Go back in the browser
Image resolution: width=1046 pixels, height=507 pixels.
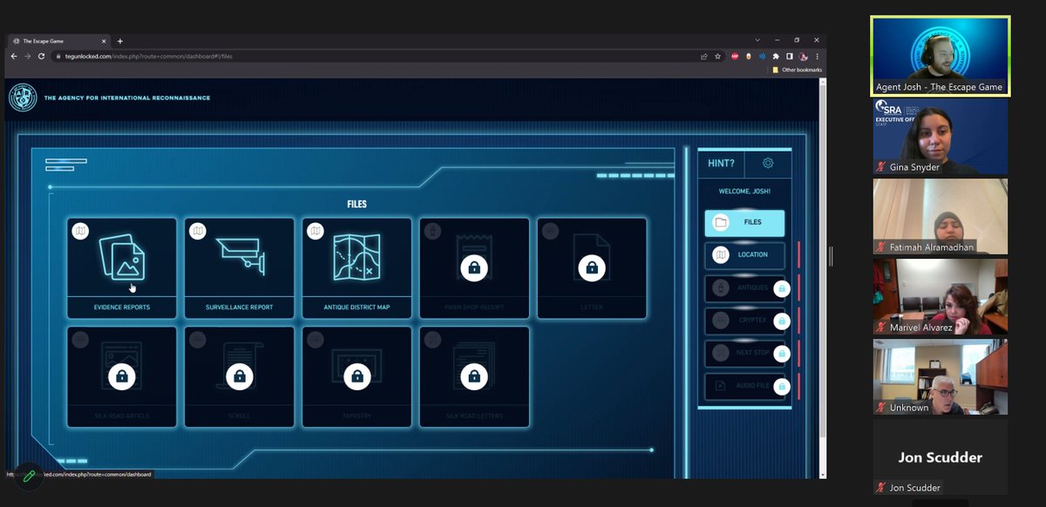click(13, 56)
